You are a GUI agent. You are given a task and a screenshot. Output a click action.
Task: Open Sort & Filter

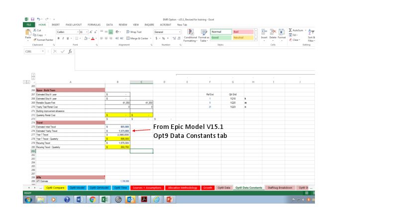pos(311,35)
